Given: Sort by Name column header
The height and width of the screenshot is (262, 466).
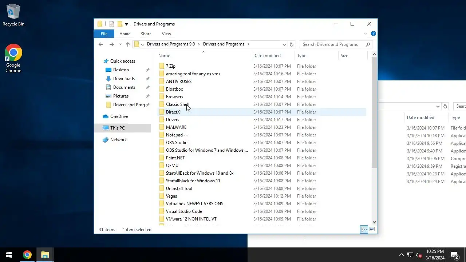Looking at the screenshot, I should pyautogui.click(x=204, y=56).
